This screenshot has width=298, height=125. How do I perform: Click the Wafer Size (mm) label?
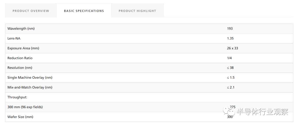click(x=20, y=117)
